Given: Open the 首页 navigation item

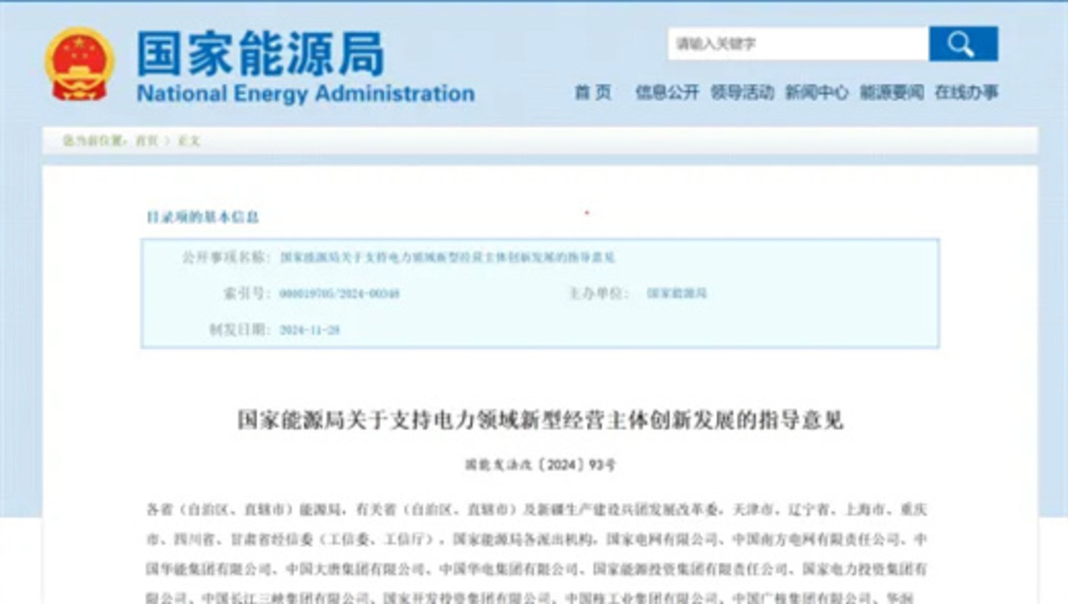Looking at the screenshot, I should 593,92.
